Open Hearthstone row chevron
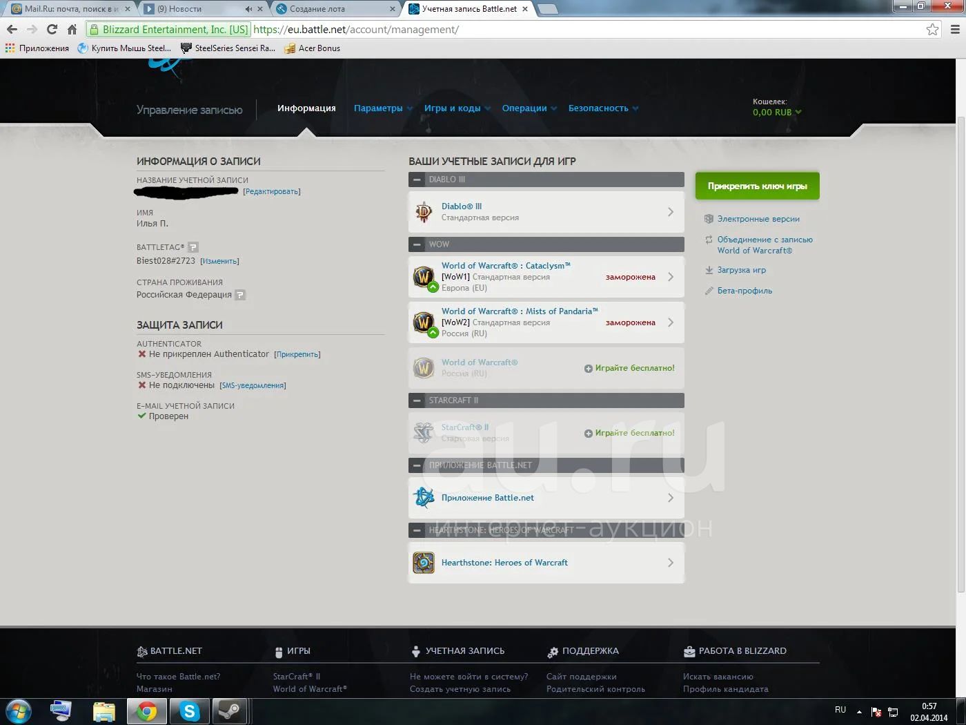This screenshot has width=966, height=725. coord(671,563)
